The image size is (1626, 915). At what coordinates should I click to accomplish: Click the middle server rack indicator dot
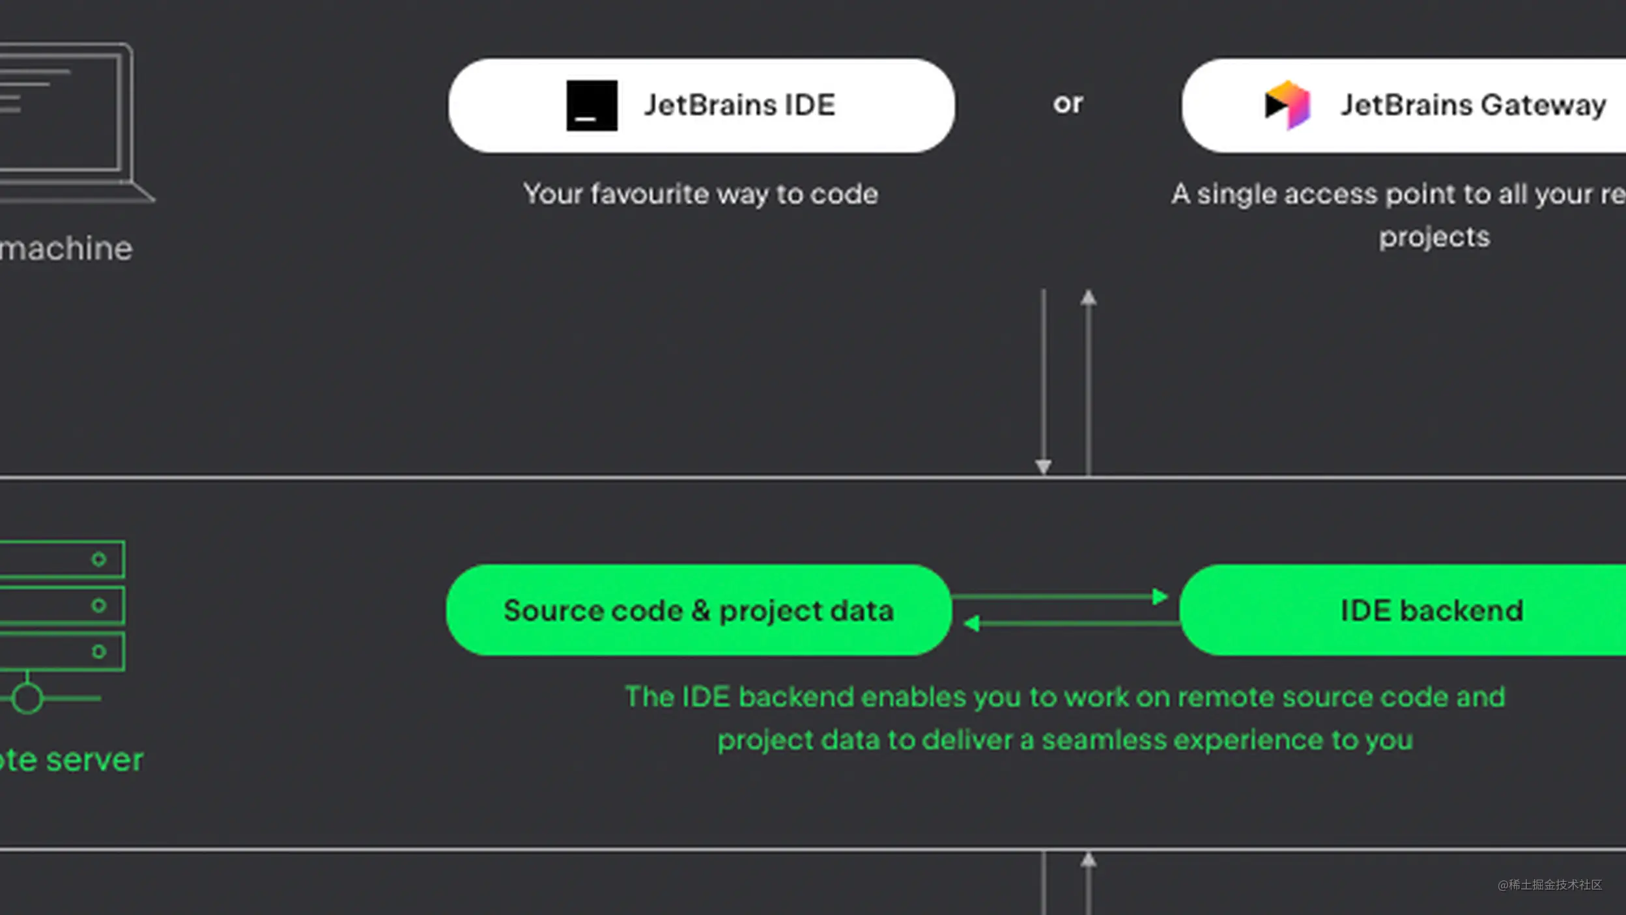pos(98,605)
